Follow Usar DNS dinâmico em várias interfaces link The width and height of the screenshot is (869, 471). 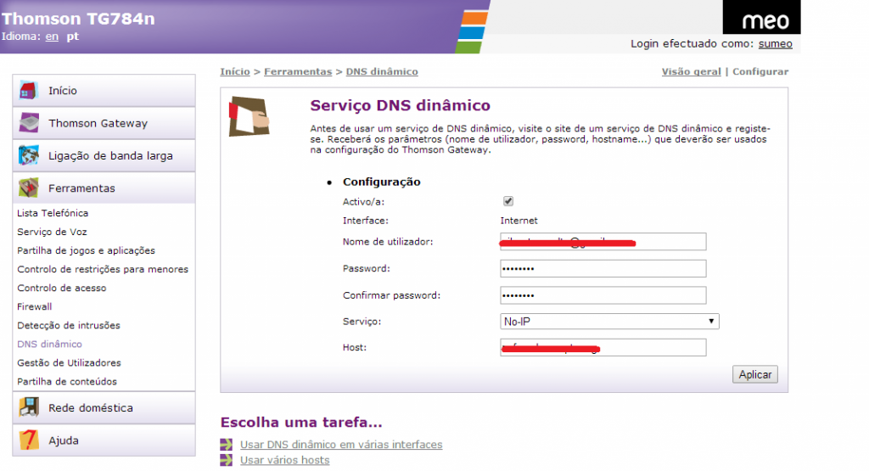click(x=341, y=445)
